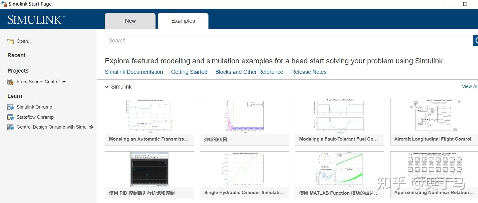Collapse the Simulink examples section
The height and width of the screenshot is (203, 478).
click(x=106, y=87)
